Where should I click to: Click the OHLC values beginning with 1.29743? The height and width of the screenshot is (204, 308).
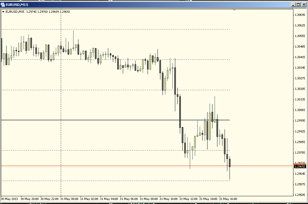(48, 12)
